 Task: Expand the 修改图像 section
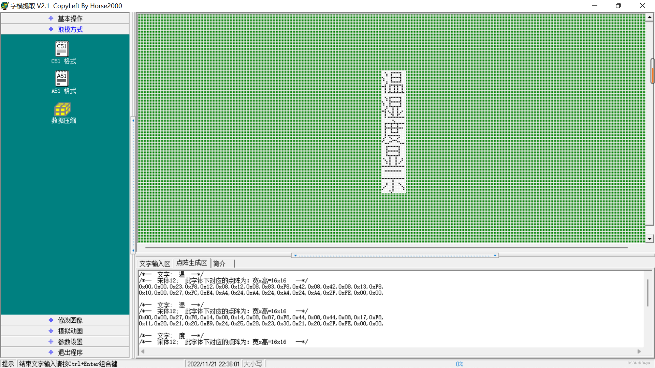[x=65, y=320]
